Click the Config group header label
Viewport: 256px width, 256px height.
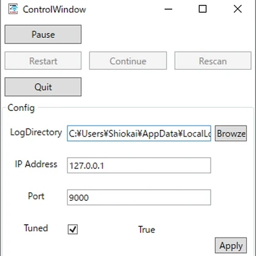tap(21, 108)
